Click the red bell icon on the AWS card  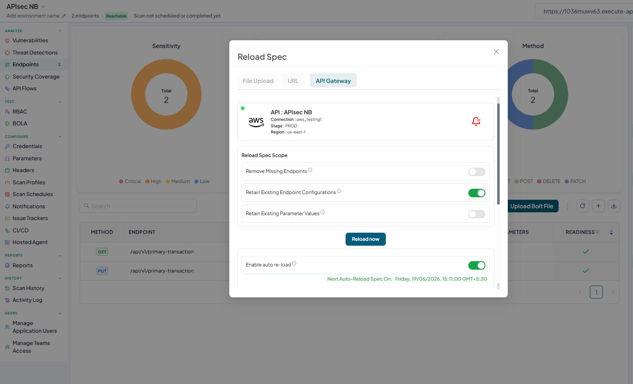click(476, 122)
